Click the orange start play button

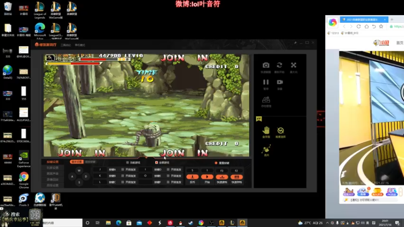(207, 177)
